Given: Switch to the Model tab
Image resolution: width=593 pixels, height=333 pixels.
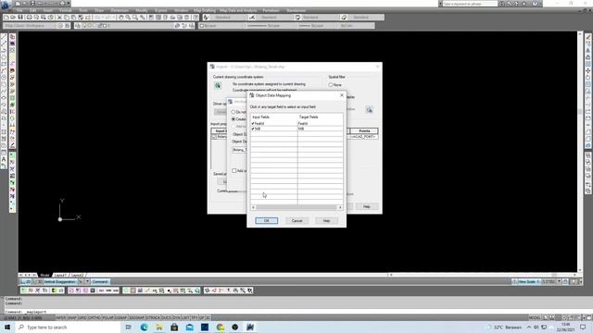Looking at the screenshot, I should (x=44, y=276).
